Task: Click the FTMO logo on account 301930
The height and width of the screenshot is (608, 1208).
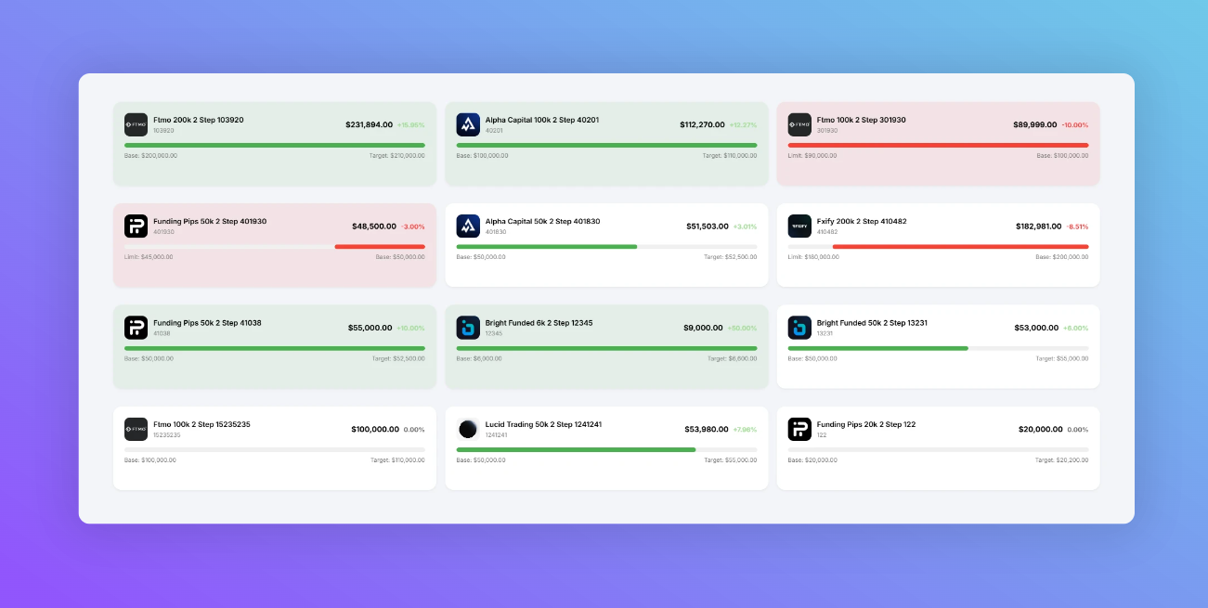Action: (799, 124)
